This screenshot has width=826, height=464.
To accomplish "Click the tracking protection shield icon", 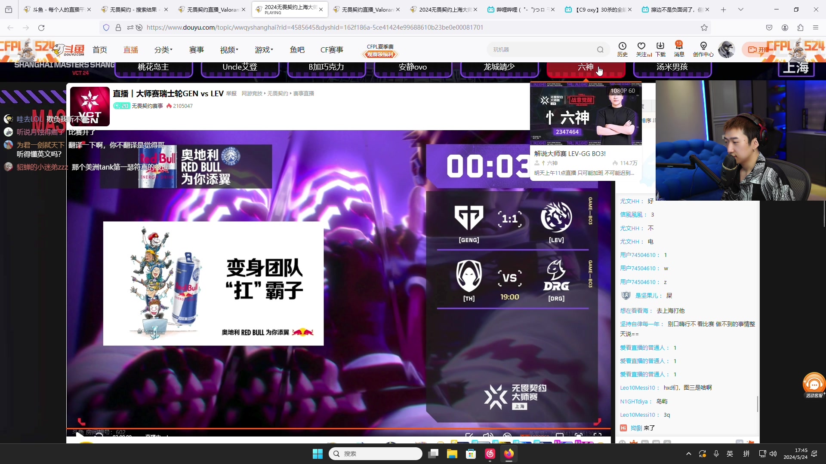I will [x=106, y=27].
